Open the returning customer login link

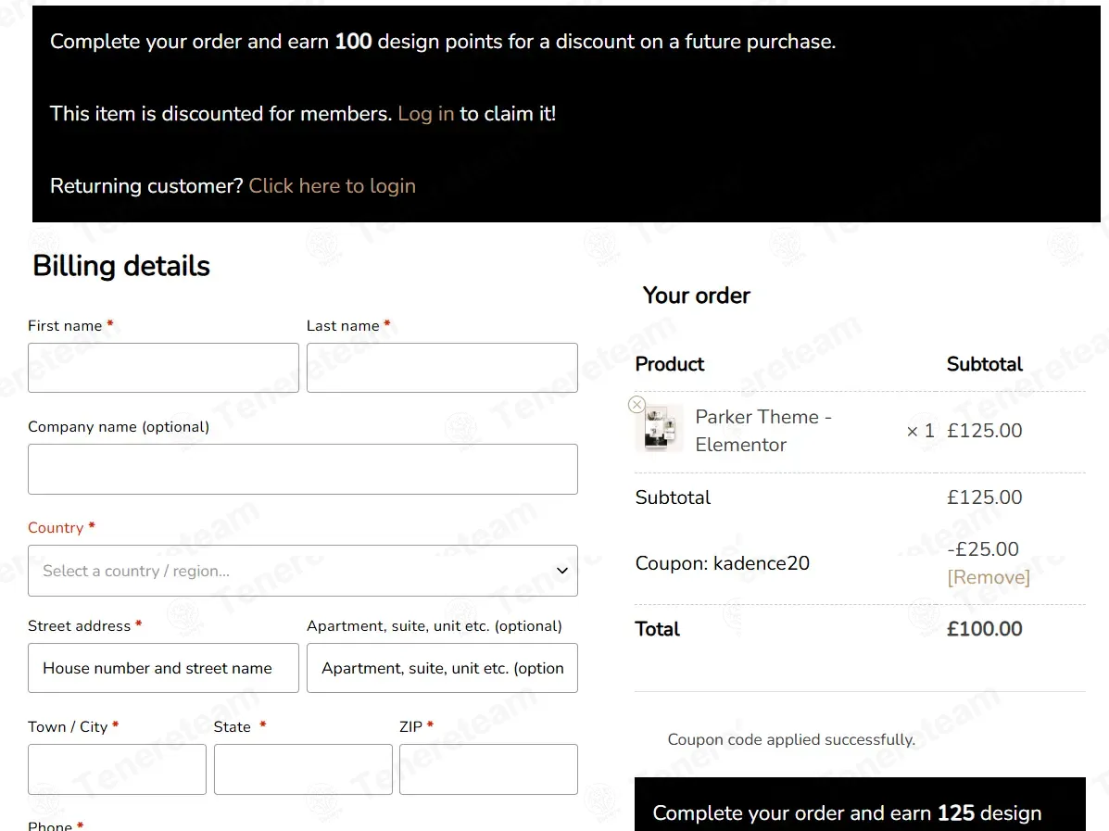click(x=332, y=186)
